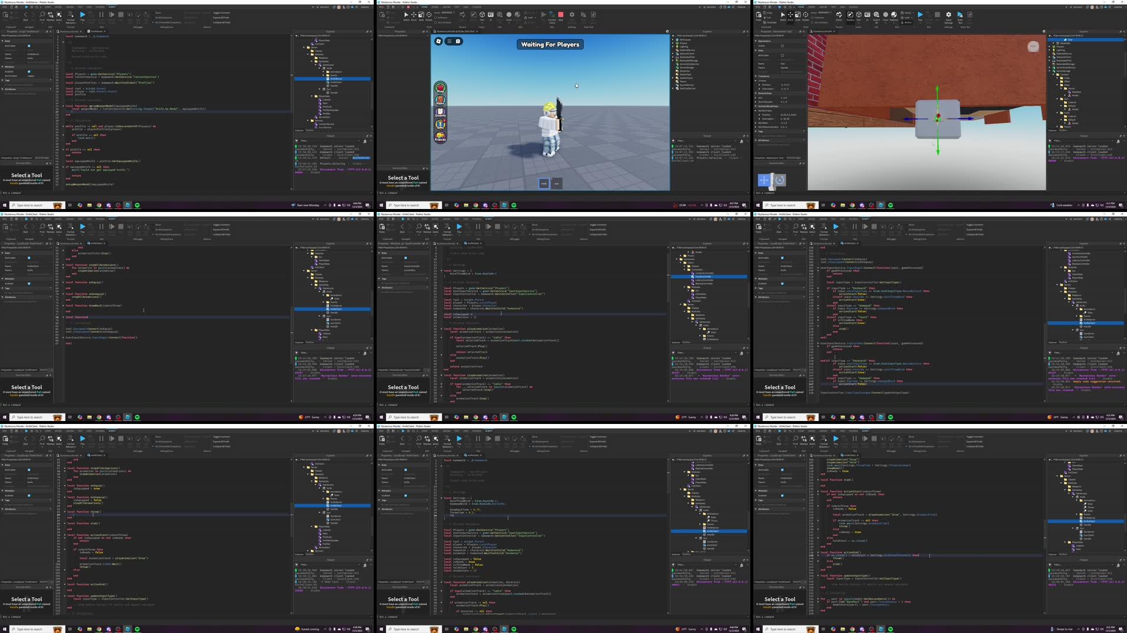Collapse Behavior section in KnifeServer properties
This screenshot has width=1127, height=633.
[x=2, y=67]
